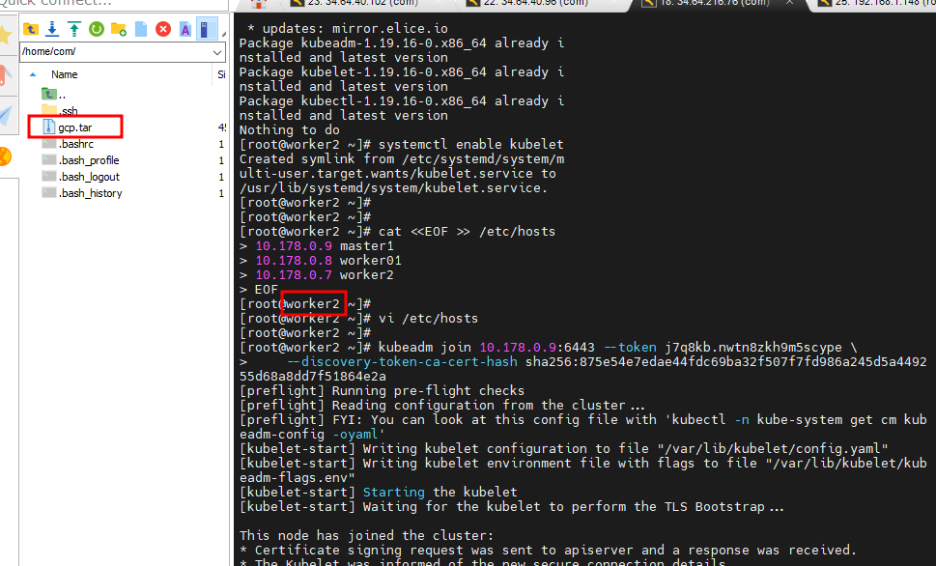The width and height of the screenshot is (936, 566).
Task: Go to parent directory via toolbar folder icon
Action: (x=31, y=29)
